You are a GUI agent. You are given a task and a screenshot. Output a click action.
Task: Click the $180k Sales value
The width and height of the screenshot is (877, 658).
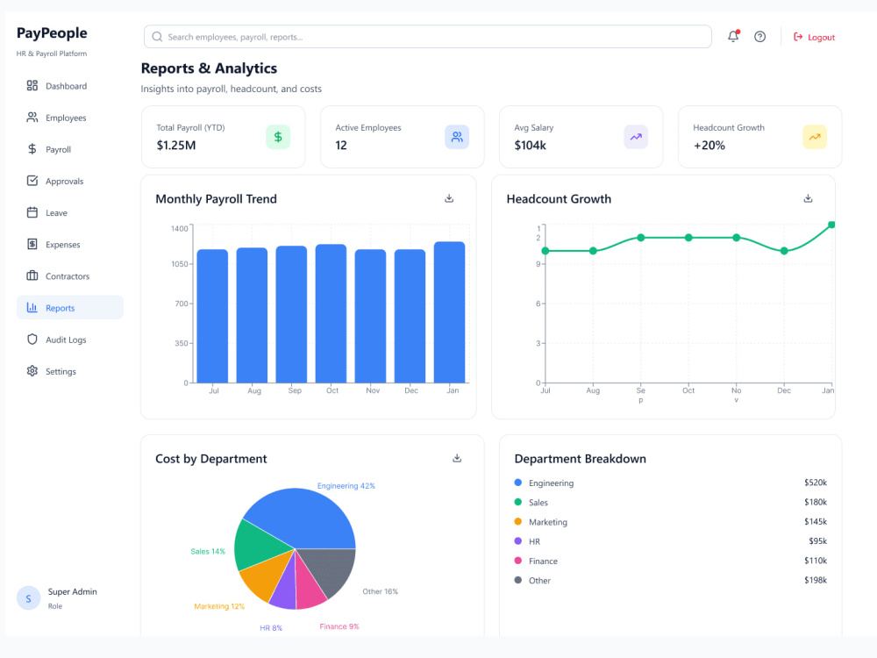tap(816, 502)
